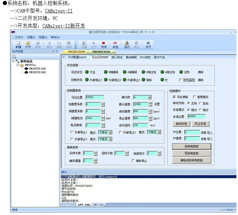Select 绝对 step mode

(x=200, y=110)
